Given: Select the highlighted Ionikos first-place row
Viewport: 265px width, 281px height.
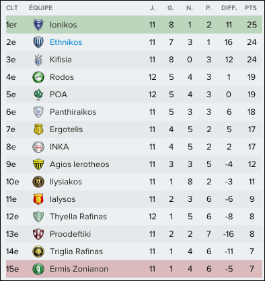Looking at the screenshot, I should pos(134,25).
